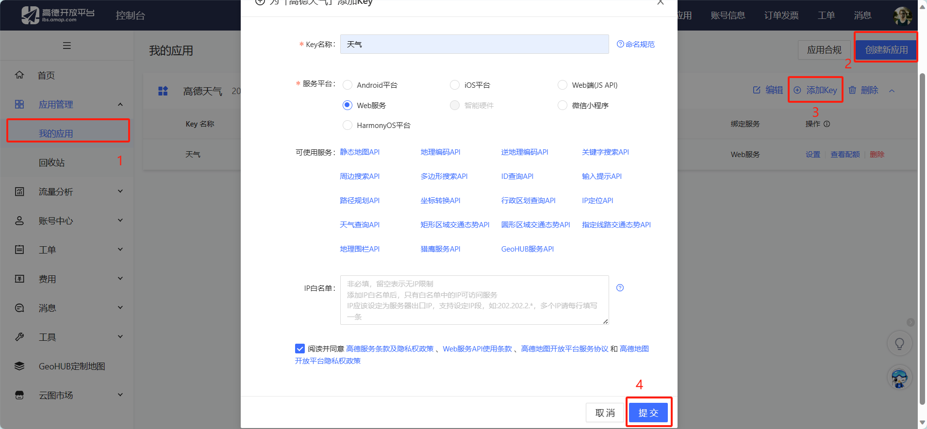Click the 高德天气 app grid icon
Image resolution: width=927 pixels, height=429 pixels.
(163, 91)
